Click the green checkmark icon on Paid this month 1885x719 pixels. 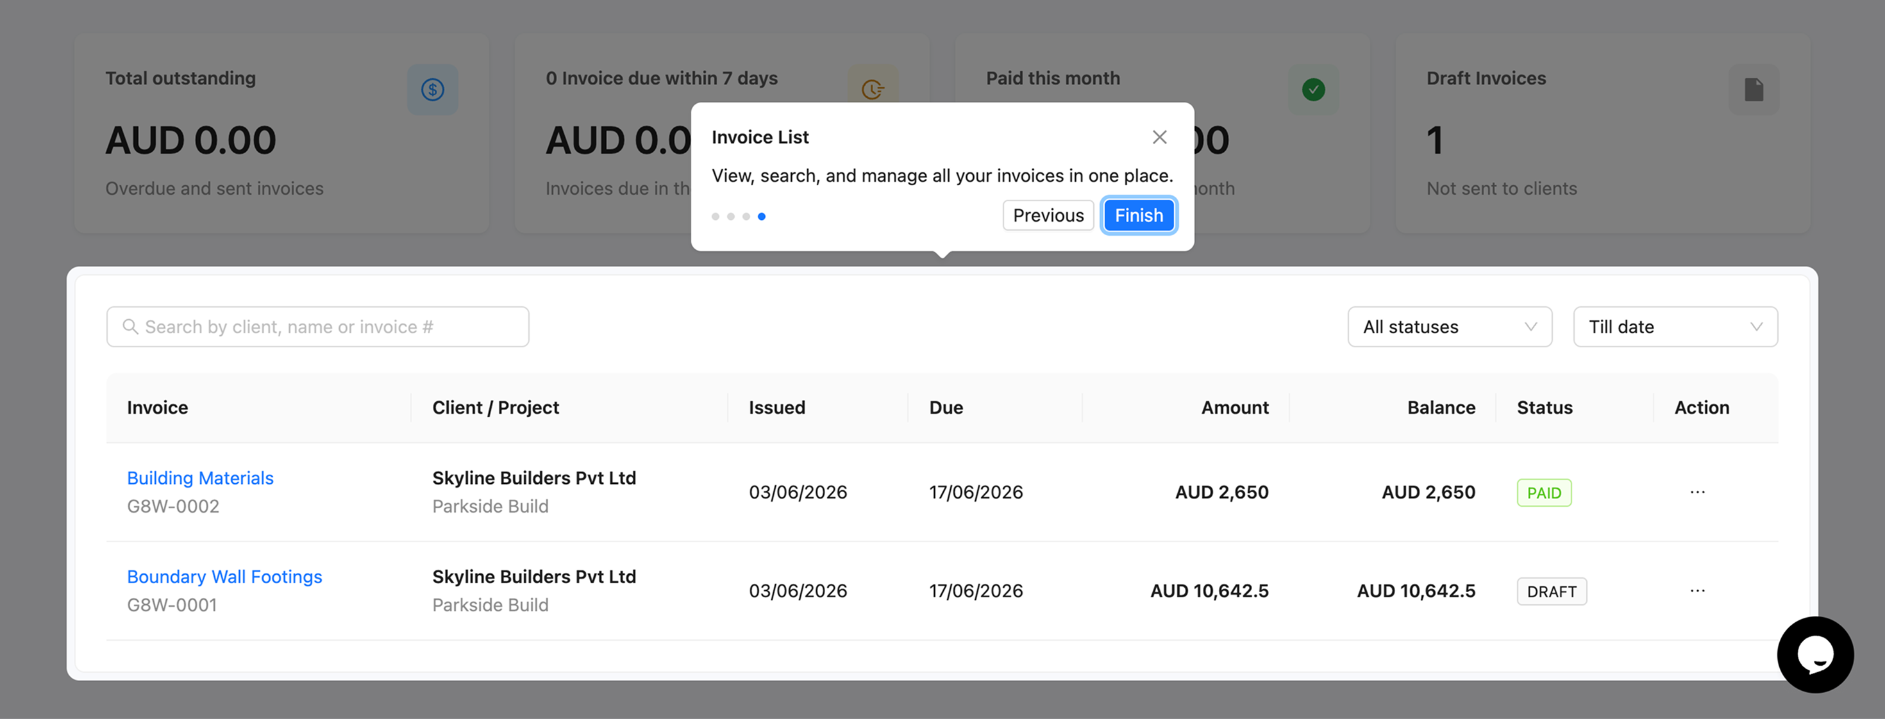click(x=1314, y=89)
